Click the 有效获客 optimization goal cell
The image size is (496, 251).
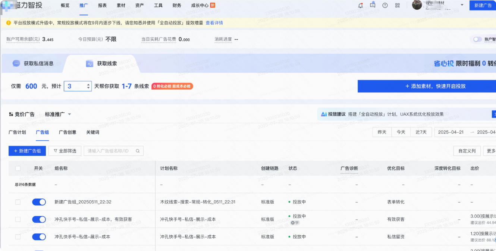coord(396,219)
